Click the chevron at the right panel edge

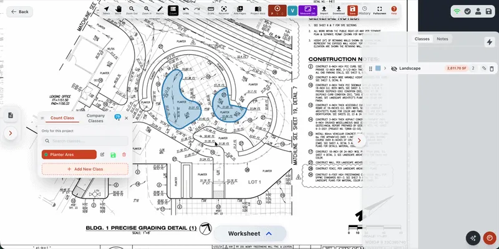tap(359, 140)
